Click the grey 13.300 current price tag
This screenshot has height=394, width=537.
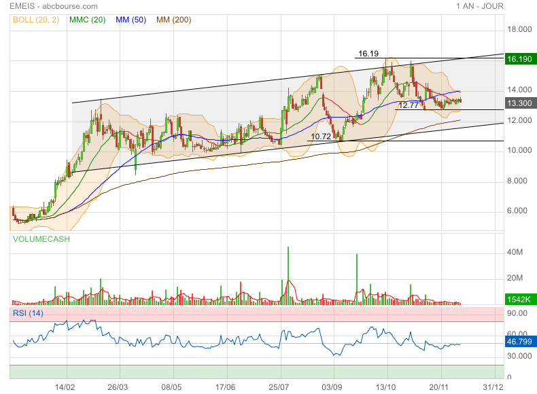[521, 103]
